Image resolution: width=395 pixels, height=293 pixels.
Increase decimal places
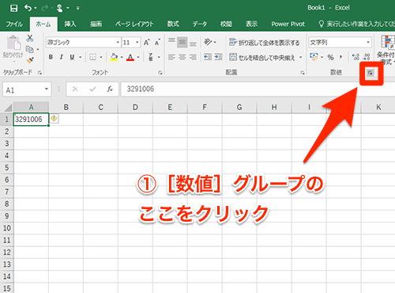point(355,57)
